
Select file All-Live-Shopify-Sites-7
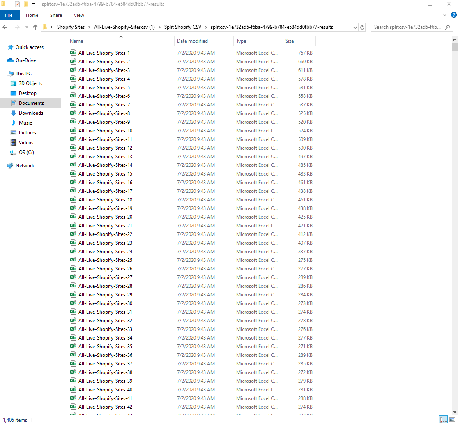(x=104, y=105)
